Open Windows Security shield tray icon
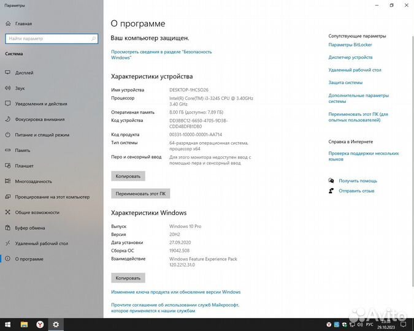Screen dimensions: 414x331 (x=344, y=324)
